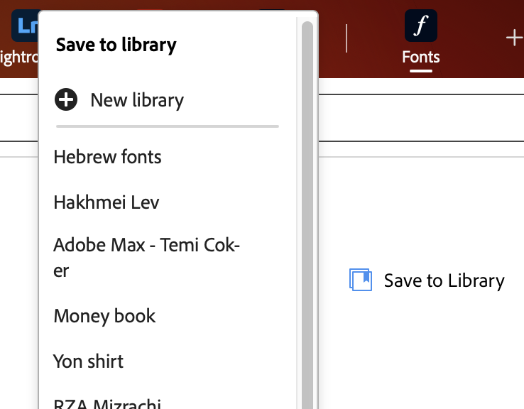The height and width of the screenshot is (409, 524).
Task: Click the plus icon beside Fonts
Action: pyautogui.click(x=514, y=38)
